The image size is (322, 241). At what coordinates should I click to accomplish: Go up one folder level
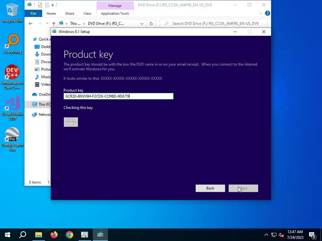click(53, 24)
